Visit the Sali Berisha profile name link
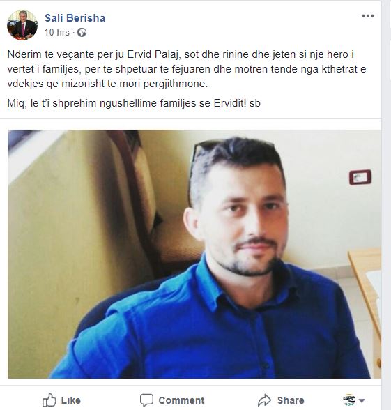 pos(75,18)
